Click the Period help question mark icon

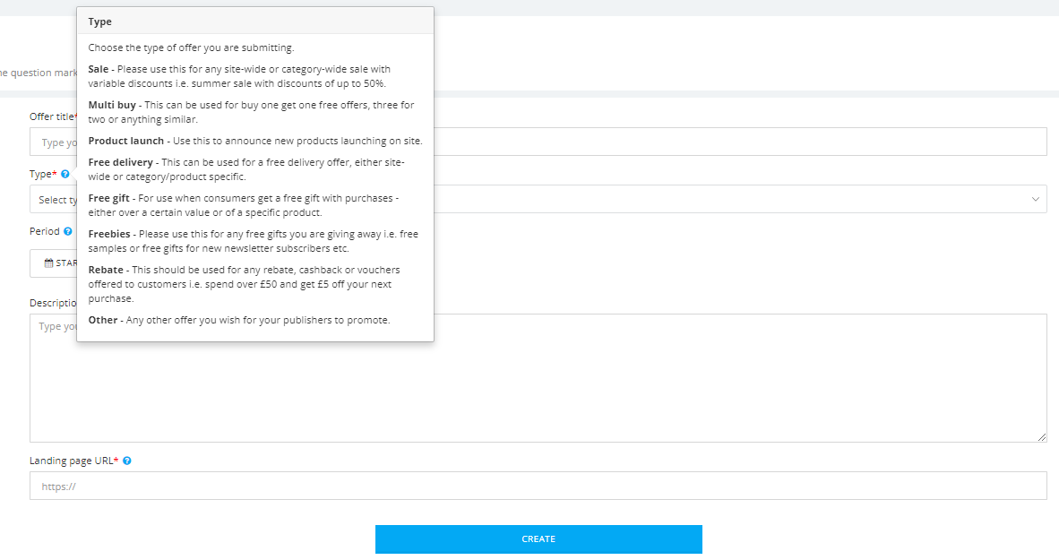coord(68,231)
